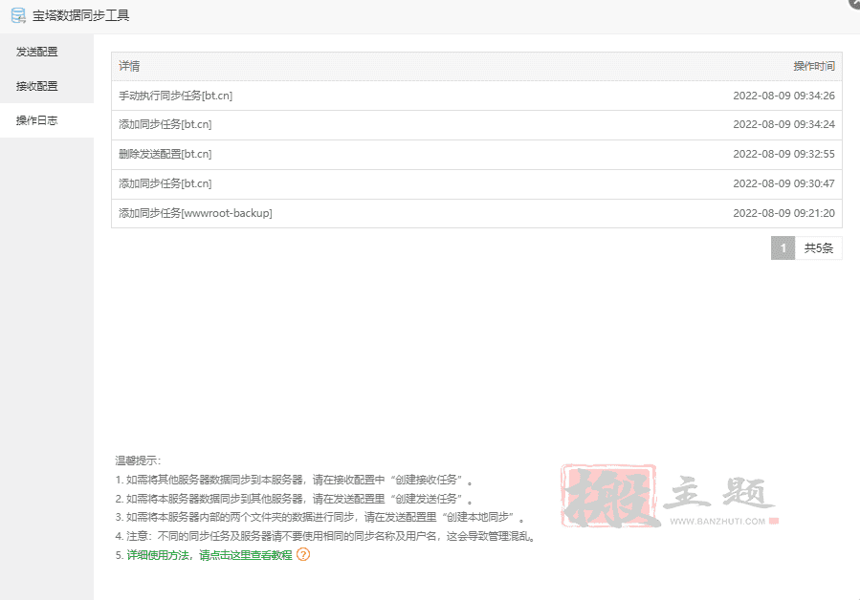The width and height of the screenshot is (860, 600).
Task: Click tip 2 about 创建发送任务
Action: [294, 499]
